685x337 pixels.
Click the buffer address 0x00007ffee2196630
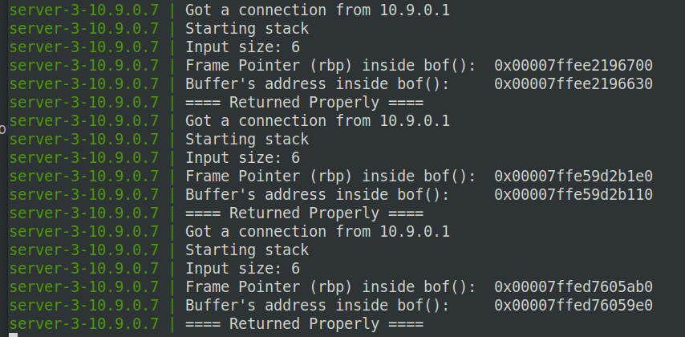click(x=573, y=84)
